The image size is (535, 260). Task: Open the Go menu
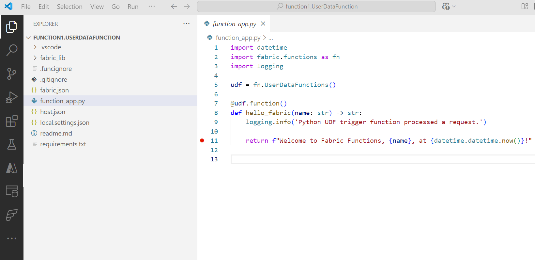pos(115,7)
